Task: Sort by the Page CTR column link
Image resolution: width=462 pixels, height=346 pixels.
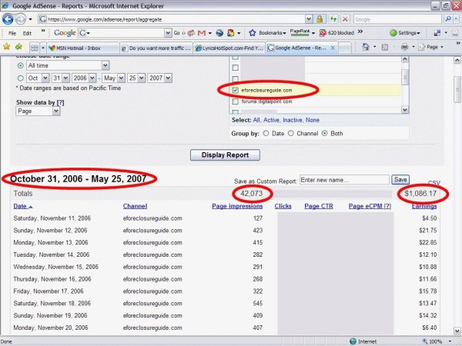Action: coord(319,206)
